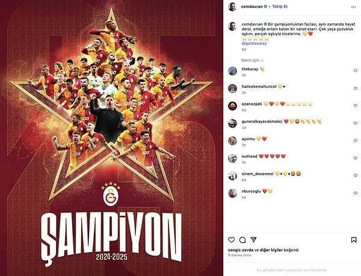This screenshot has height=276, width=361.
Task: Like thekoray's comment
Action: pos(355,71)
